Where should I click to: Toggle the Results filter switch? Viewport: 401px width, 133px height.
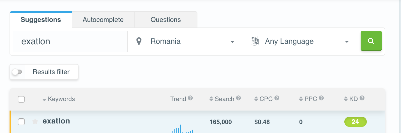point(17,72)
